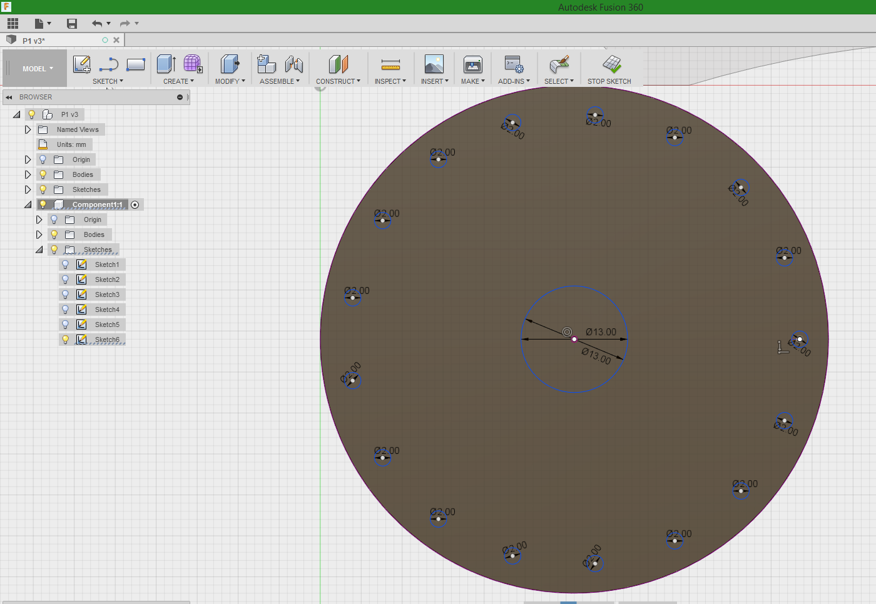Open the CREATE menu

[178, 81]
